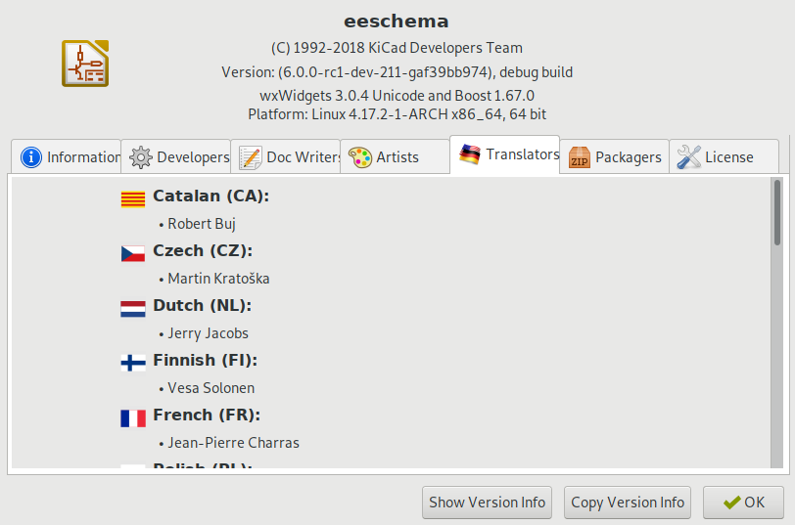The height and width of the screenshot is (525, 795).
Task: Click the ZIP icon on Packagers tab
Action: click(580, 156)
